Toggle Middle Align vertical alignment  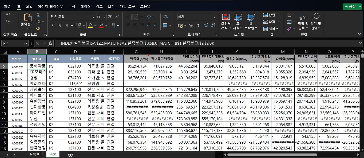tap(135, 17)
